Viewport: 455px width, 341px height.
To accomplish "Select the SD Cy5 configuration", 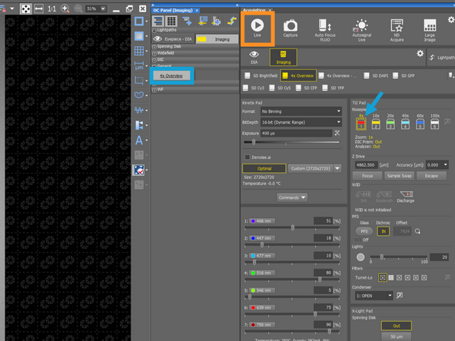I will [x=280, y=88].
